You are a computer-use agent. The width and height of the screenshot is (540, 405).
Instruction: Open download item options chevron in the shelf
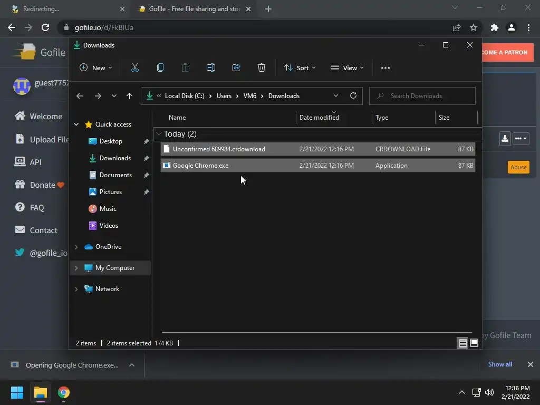click(131, 365)
